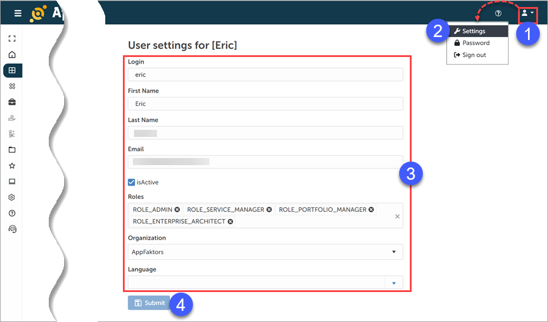Select Password from the user menu
Screen dimensions: 548x322
pos(476,43)
